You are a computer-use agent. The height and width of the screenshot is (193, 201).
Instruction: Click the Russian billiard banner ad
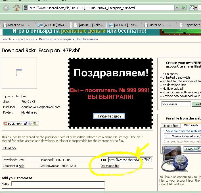pyautogui.click(x=102, y=32)
